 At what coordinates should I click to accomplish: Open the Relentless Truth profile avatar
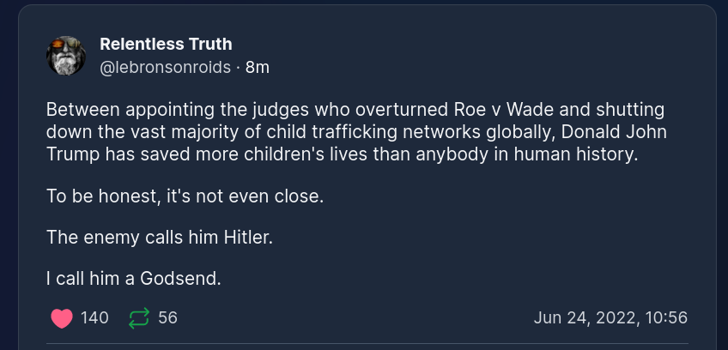[x=66, y=57]
